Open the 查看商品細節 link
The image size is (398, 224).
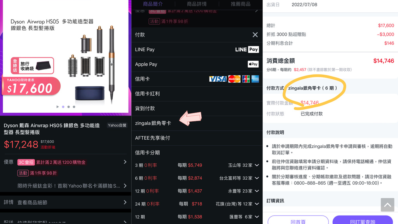pos(32,202)
